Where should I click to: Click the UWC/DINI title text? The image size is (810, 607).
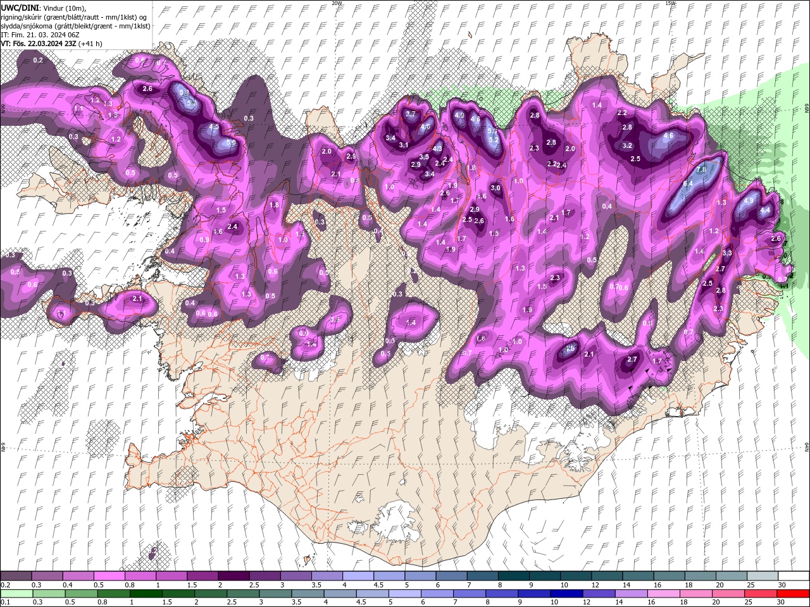pos(21,7)
